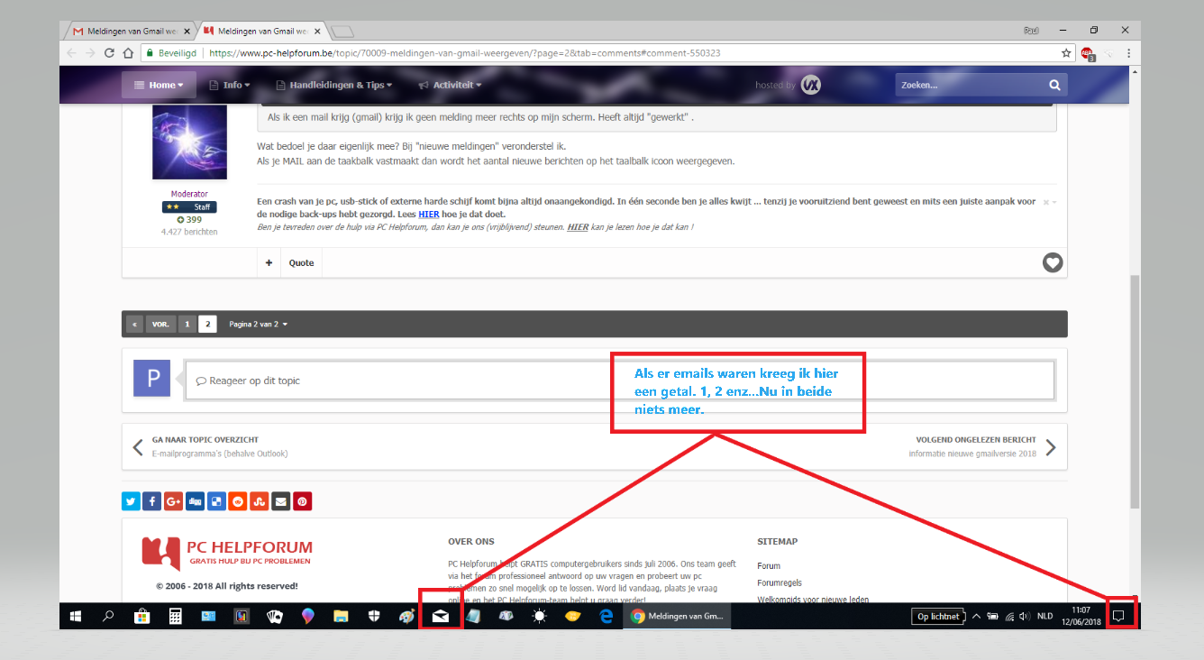This screenshot has height=660, width=1204.
Task: Open the Forumregels sitemap link
Action: (780, 582)
